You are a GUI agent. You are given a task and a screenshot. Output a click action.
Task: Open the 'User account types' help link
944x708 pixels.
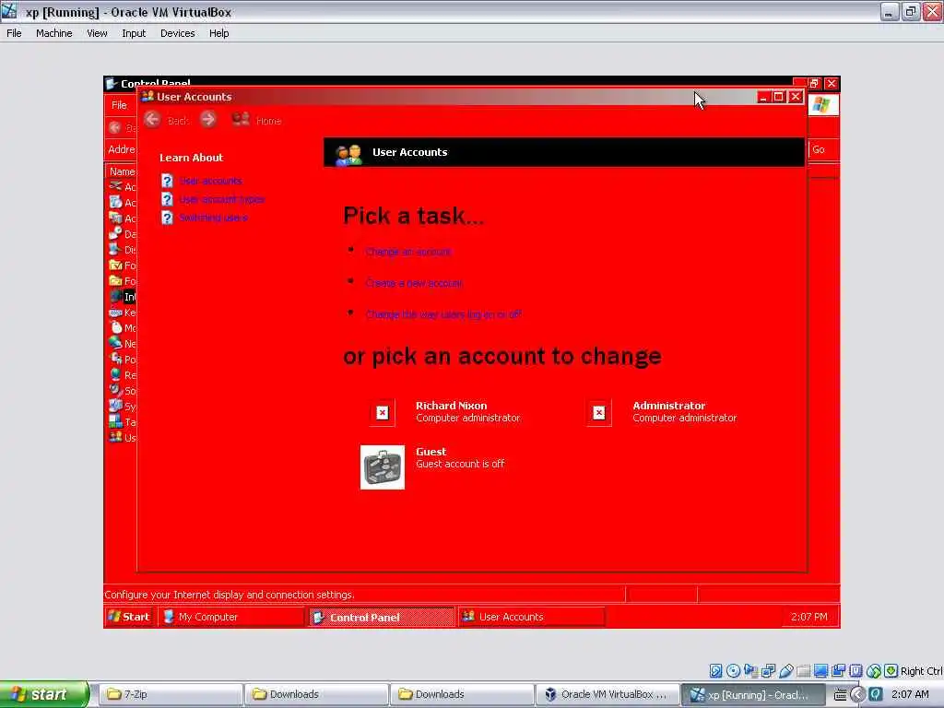222,199
